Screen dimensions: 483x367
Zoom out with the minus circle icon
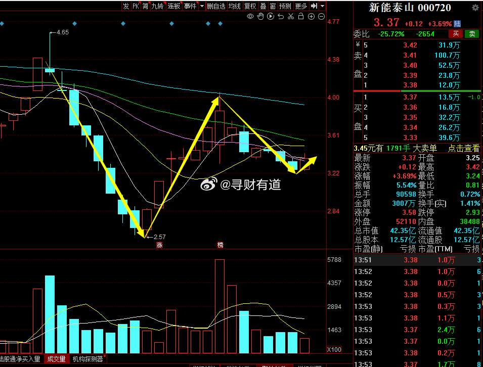click(x=321, y=17)
